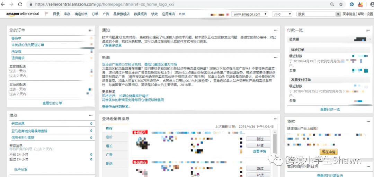Open the B2B menu
Image resolution: width=374 pixels, height=177 pixels.
coord(182,14)
